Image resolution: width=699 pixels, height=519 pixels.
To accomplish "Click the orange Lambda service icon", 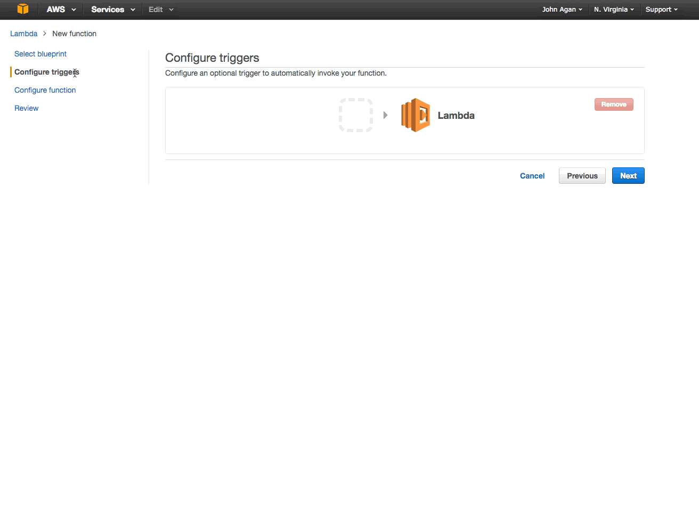I will tap(416, 115).
